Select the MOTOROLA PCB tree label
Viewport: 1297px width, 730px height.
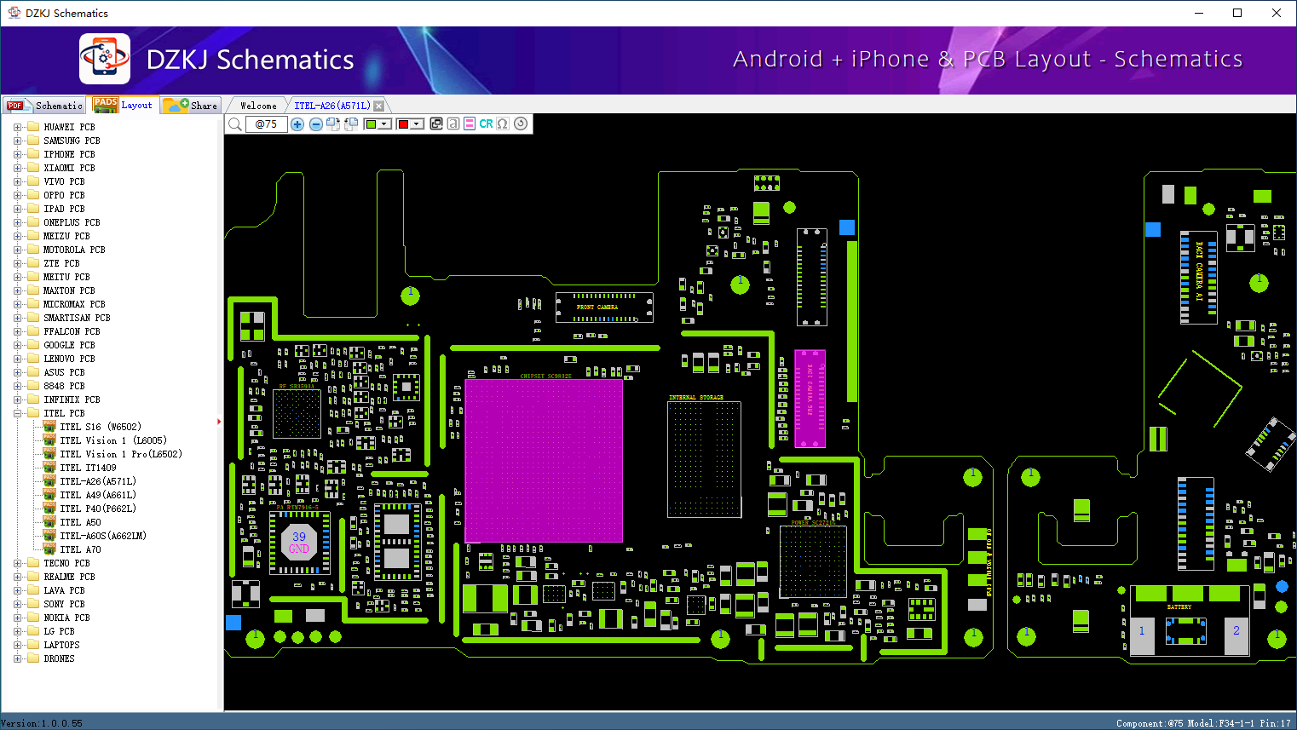click(x=74, y=250)
